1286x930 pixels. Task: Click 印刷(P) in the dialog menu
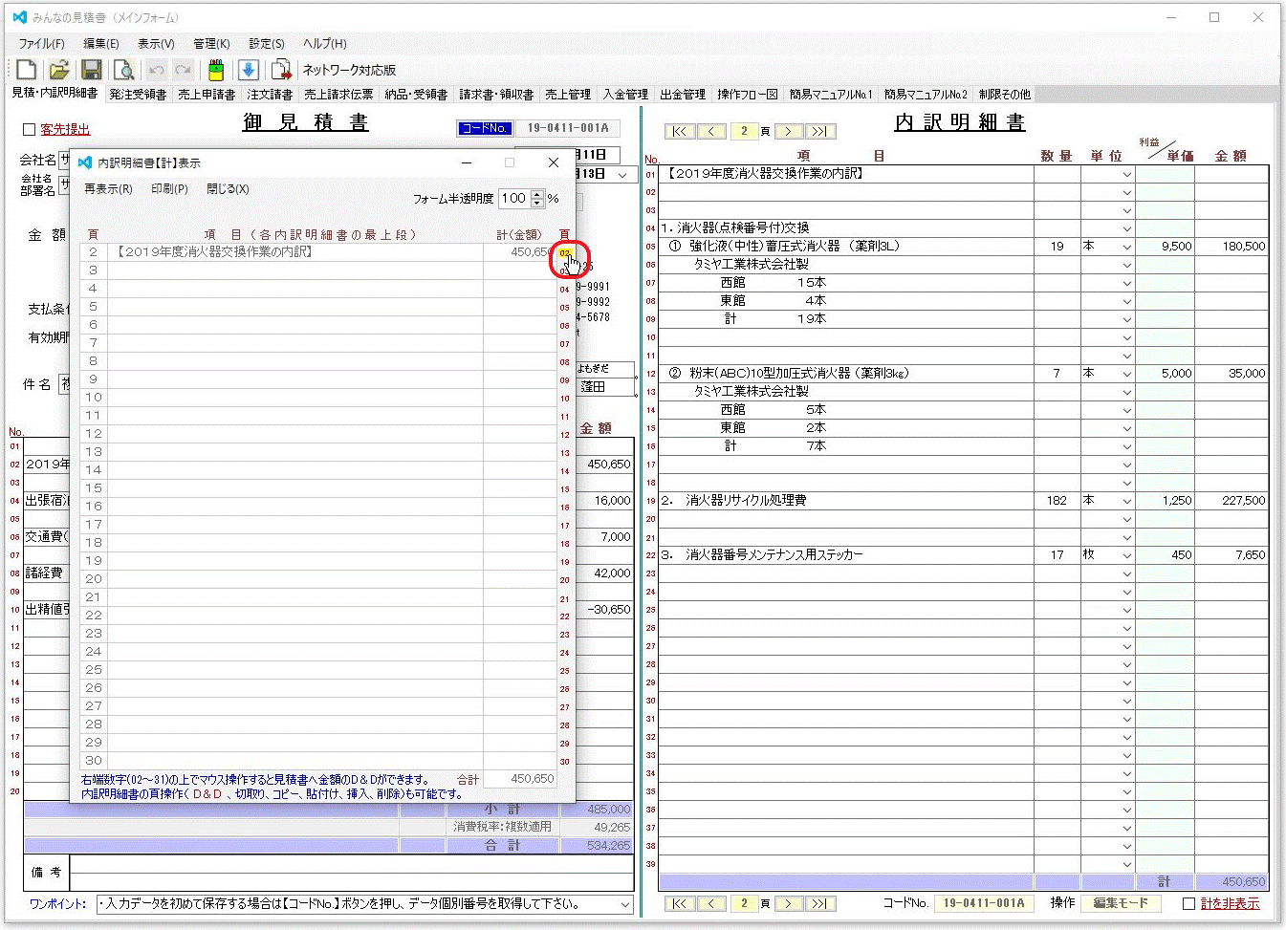click(x=169, y=189)
